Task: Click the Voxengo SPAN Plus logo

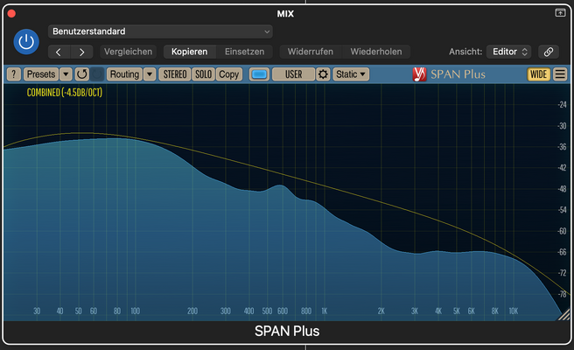Action: [449, 74]
